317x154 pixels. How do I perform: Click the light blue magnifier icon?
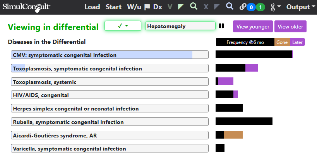[x=230, y=7]
